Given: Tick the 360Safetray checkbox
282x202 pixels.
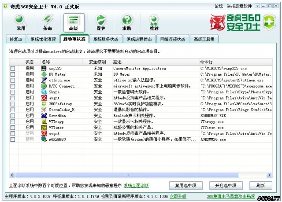Looking at the screenshot, I should [x=13, y=104].
